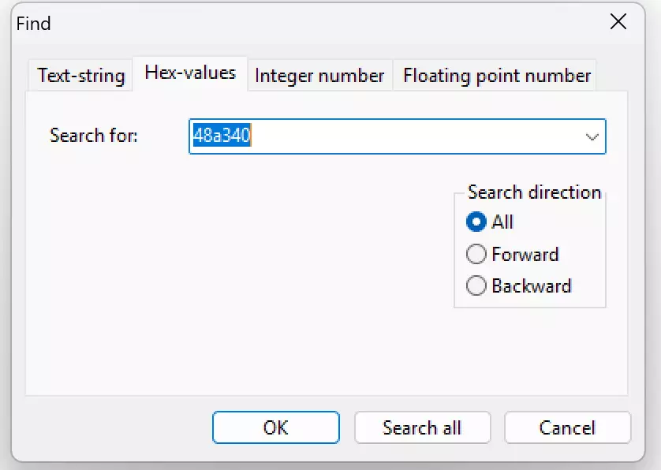
Task: Cancel the Find dialog
Action: (567, 427)
